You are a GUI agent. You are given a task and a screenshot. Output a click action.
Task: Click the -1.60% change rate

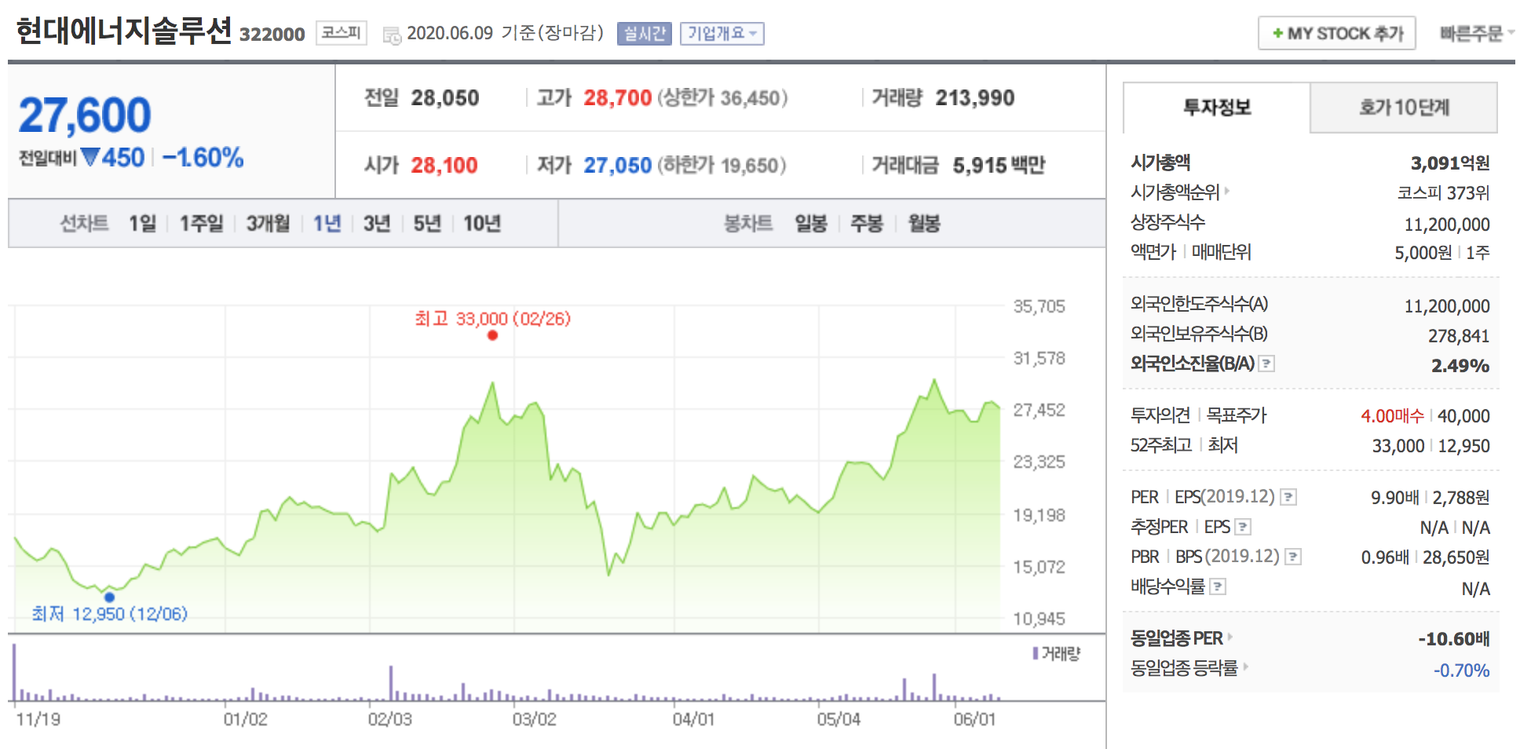(x=203, y=158)
